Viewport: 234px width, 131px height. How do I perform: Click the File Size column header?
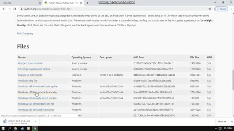coord(195,57)
